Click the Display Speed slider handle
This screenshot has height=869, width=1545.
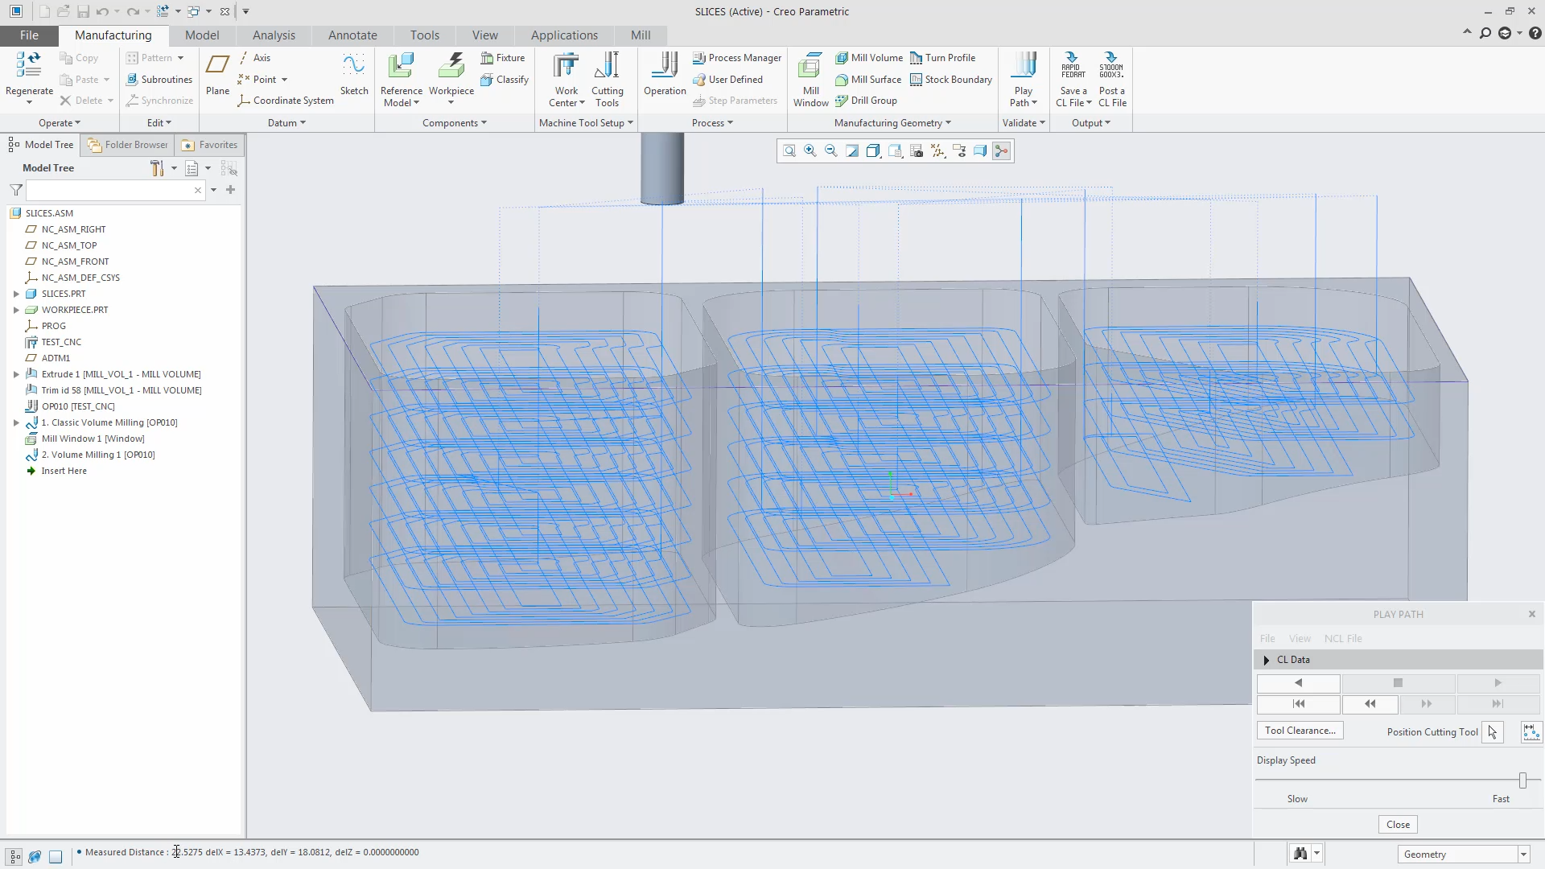pos(1522,780)
